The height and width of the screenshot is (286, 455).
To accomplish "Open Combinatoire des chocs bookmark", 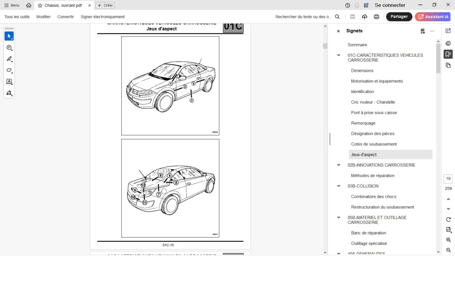I will 373,196.
